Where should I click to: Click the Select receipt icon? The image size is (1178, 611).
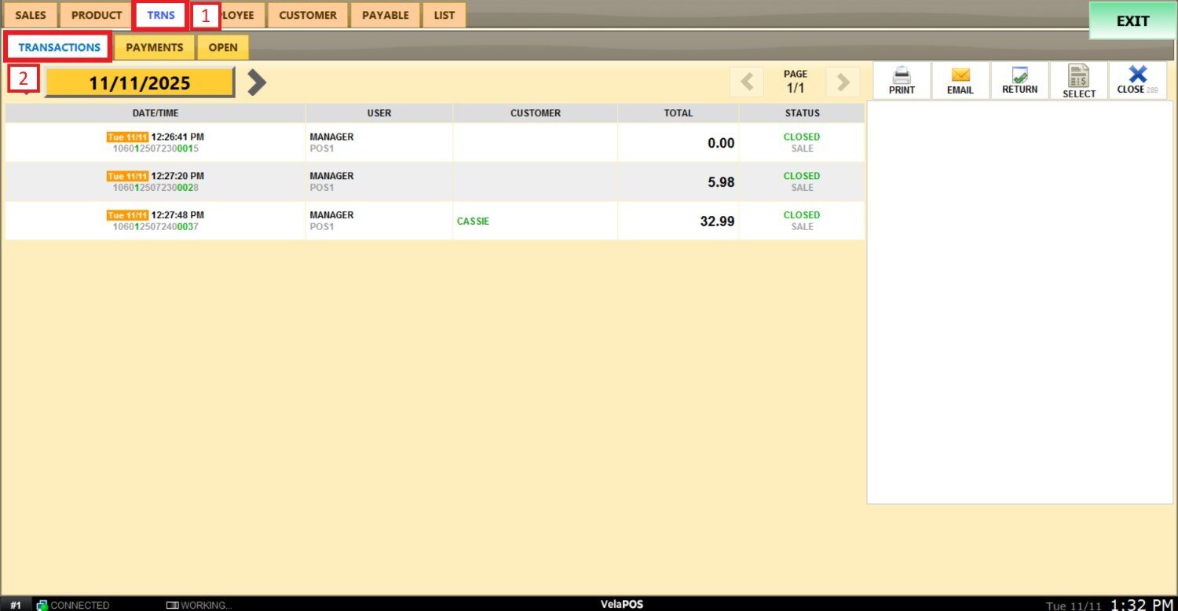(1078, 77)
